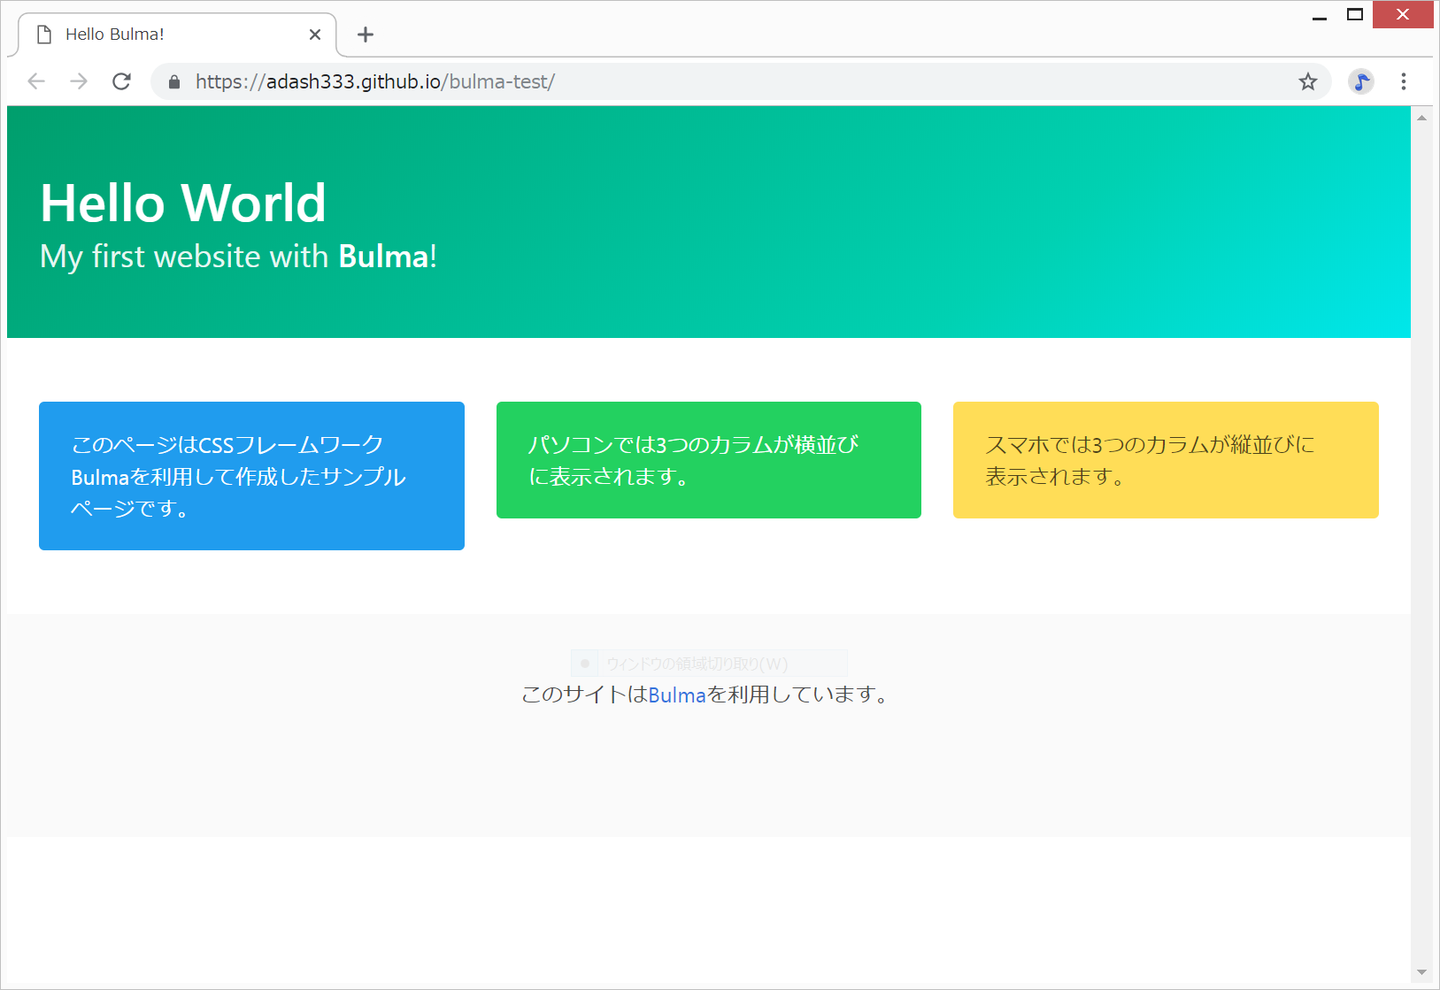This screenshot has width=1440, height=990.
Task: Reload the current page
Action: coord(121,81)
